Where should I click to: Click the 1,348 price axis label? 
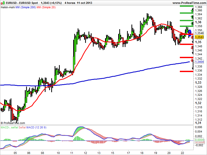(x=199, y=46)
